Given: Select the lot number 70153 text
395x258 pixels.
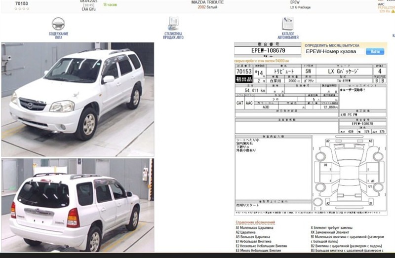Looking at the screenshot, I should point(21,3).
